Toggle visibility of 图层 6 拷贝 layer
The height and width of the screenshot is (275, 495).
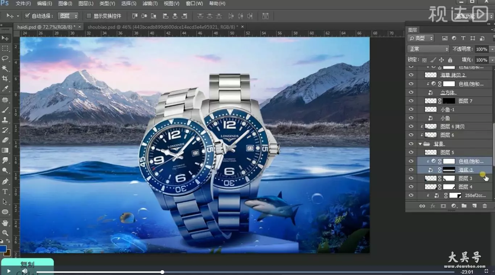coord(411,126)
